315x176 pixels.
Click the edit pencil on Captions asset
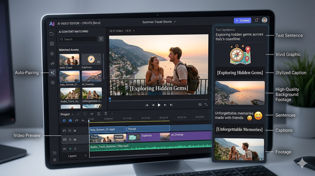98,56
